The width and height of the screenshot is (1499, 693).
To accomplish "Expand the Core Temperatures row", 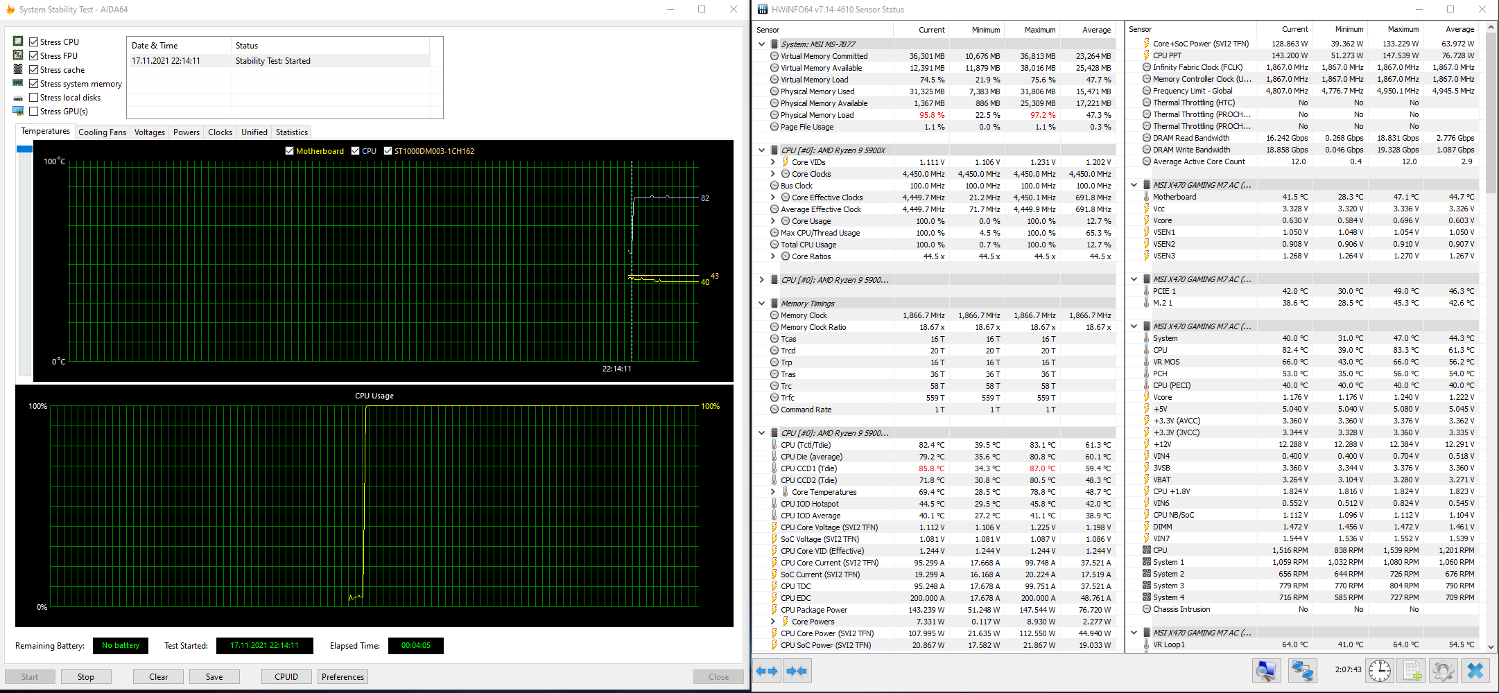I will click(773, 492).
